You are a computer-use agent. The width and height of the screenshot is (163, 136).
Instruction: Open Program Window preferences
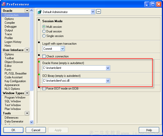15,97
